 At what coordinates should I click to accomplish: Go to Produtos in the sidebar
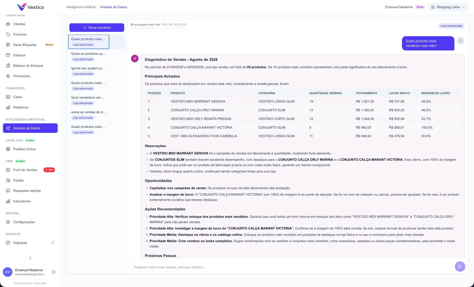pos(30,34)
